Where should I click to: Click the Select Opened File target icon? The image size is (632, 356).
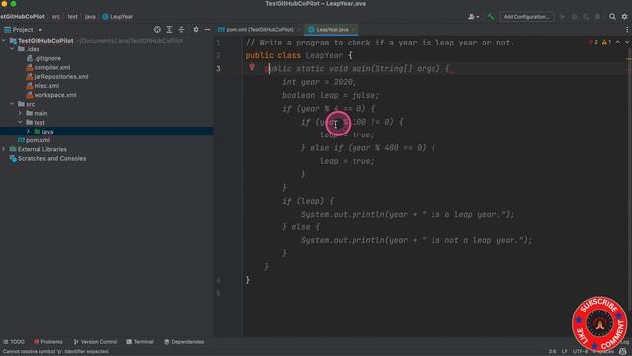click(157, 30)
